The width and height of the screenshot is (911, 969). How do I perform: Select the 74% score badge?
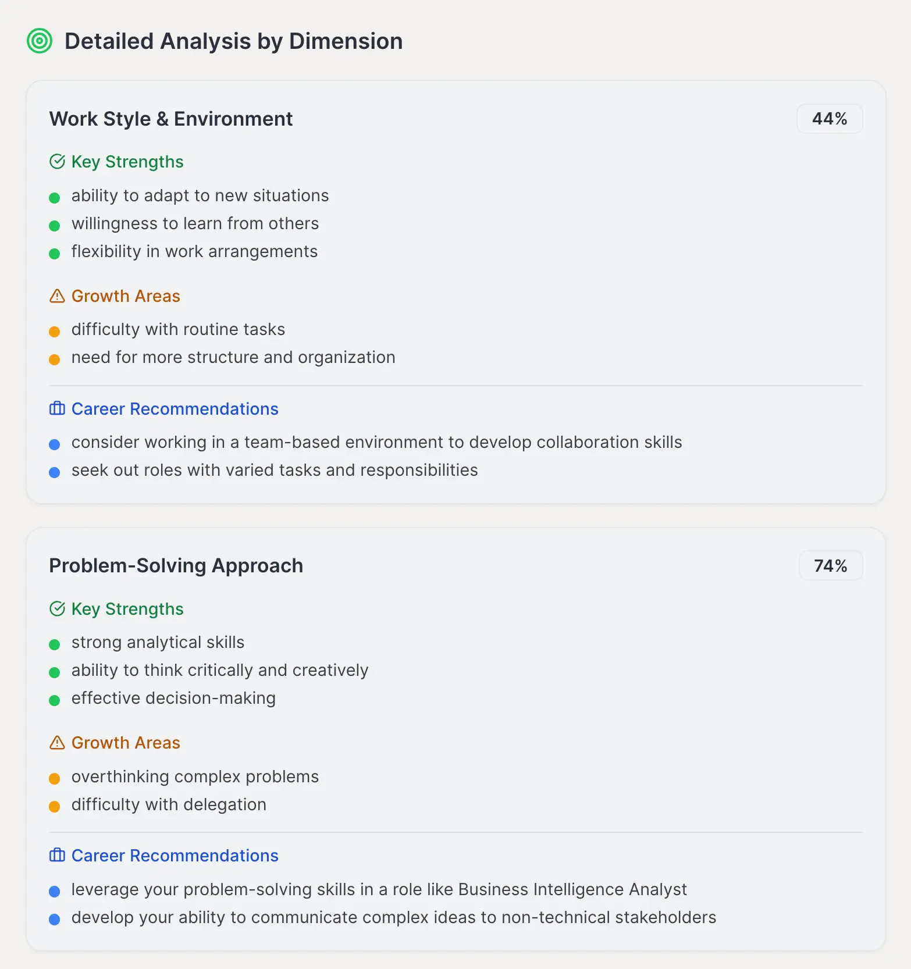click(x=830, y=566)
